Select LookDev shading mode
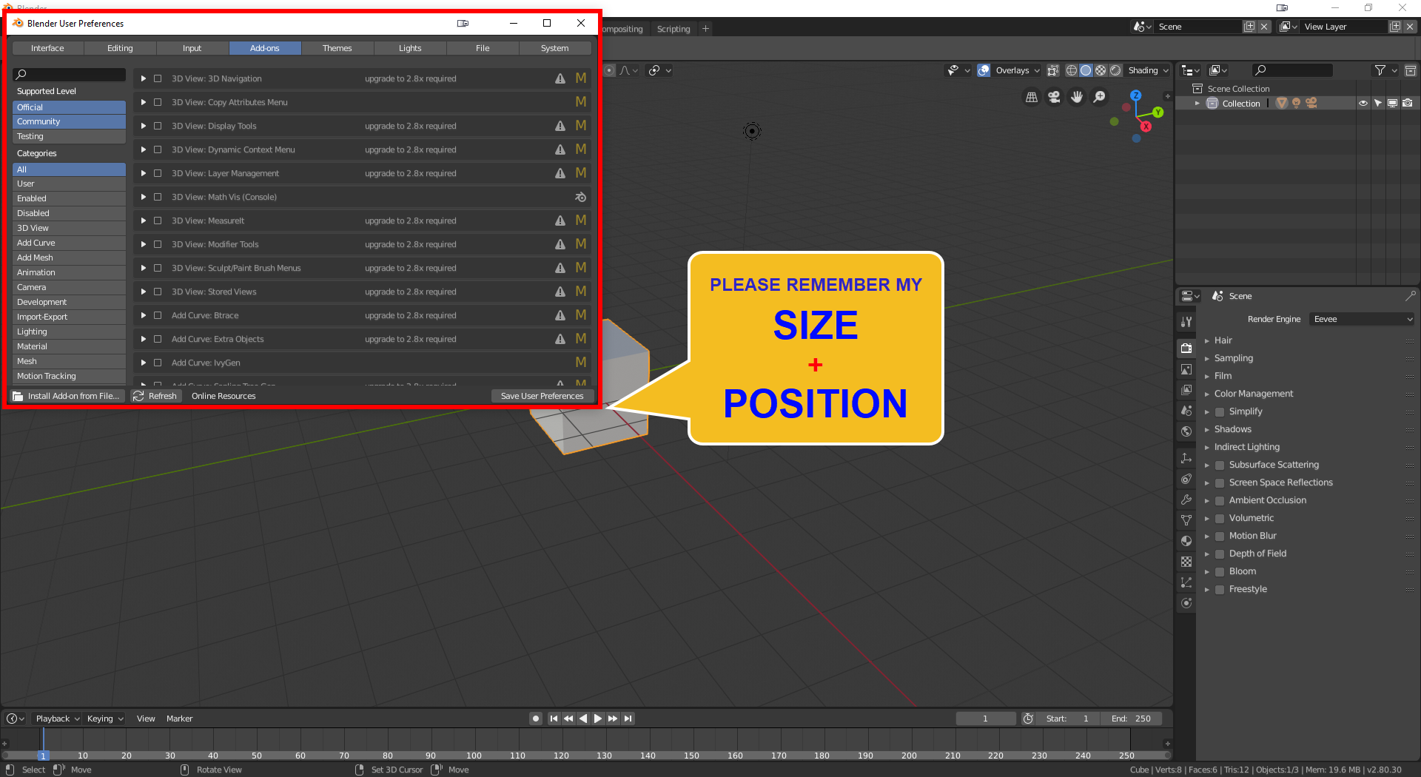The height and width of the screenshot is (777, 1421). [x=1101, y=70]
